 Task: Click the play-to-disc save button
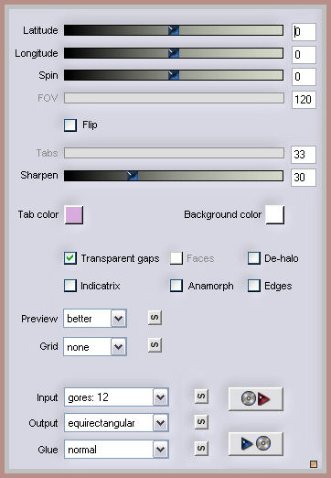pyautogui.click(x=256, y=443)
